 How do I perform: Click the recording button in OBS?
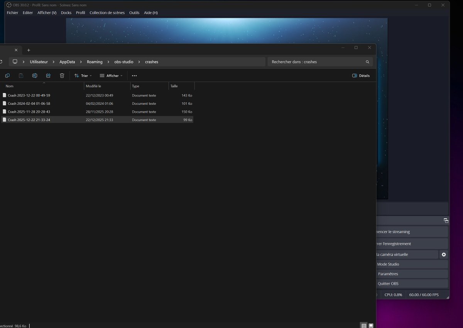412,243
